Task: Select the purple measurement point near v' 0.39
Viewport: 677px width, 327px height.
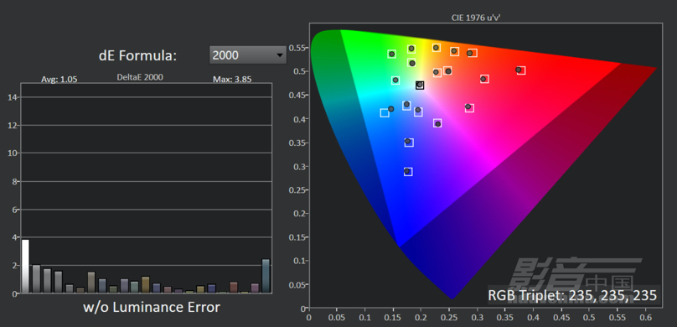Action: [438, 124]
